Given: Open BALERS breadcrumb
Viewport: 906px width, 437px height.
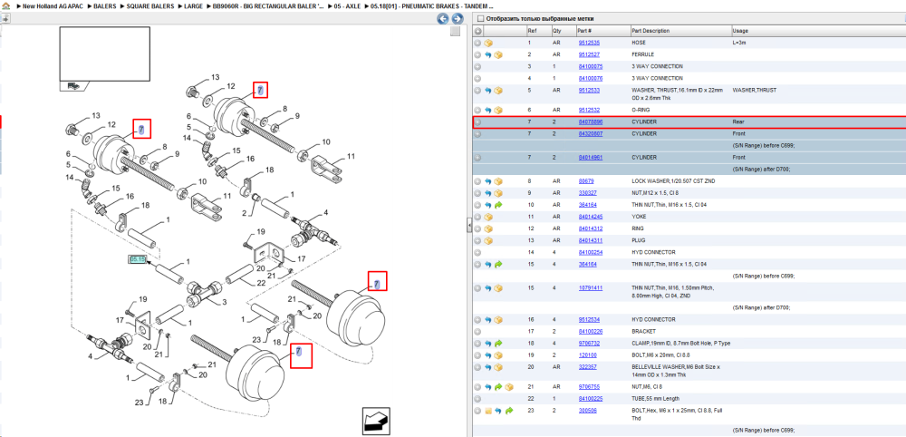Looking at the screenshot, I should tap(104, 5).
